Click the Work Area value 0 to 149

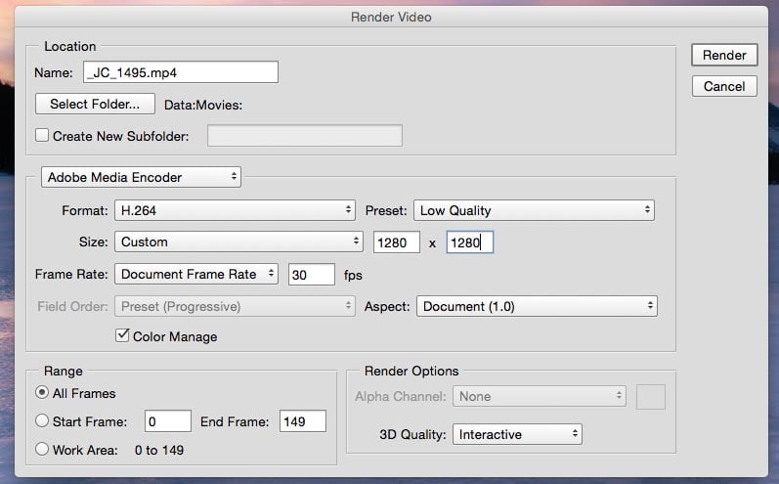pos(159,450)
